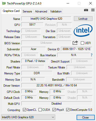96x121 pixels.
Task: Click the GPU-Z title bar icon
Action: [4, 3]
